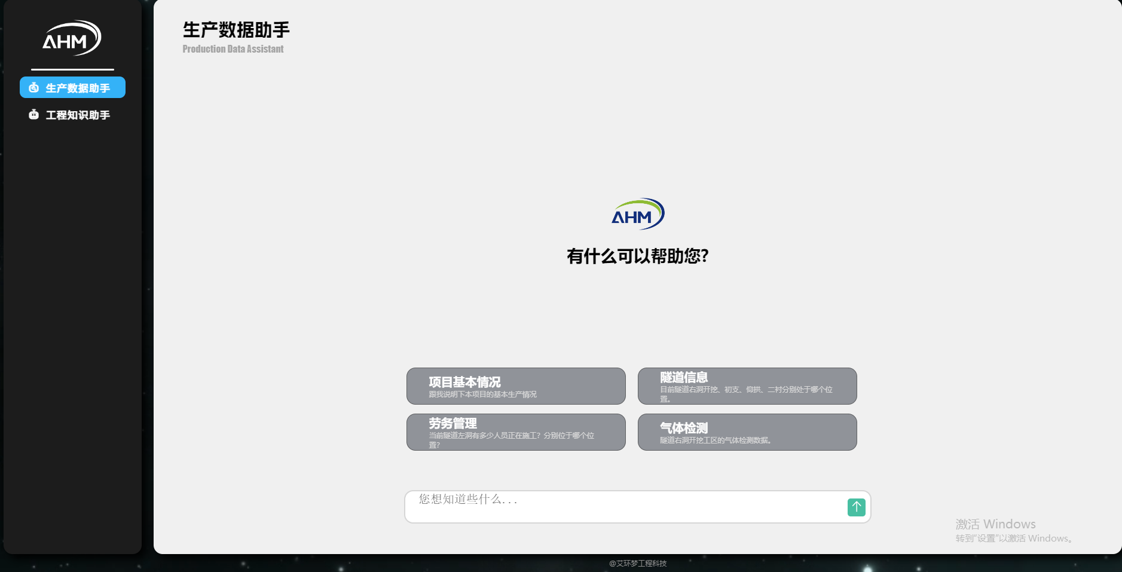Click the AHM logo in the sidebar

[x=72, y=38]
